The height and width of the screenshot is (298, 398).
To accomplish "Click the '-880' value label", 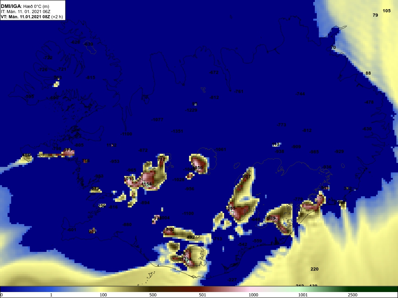I will click(x=127, y=225).
